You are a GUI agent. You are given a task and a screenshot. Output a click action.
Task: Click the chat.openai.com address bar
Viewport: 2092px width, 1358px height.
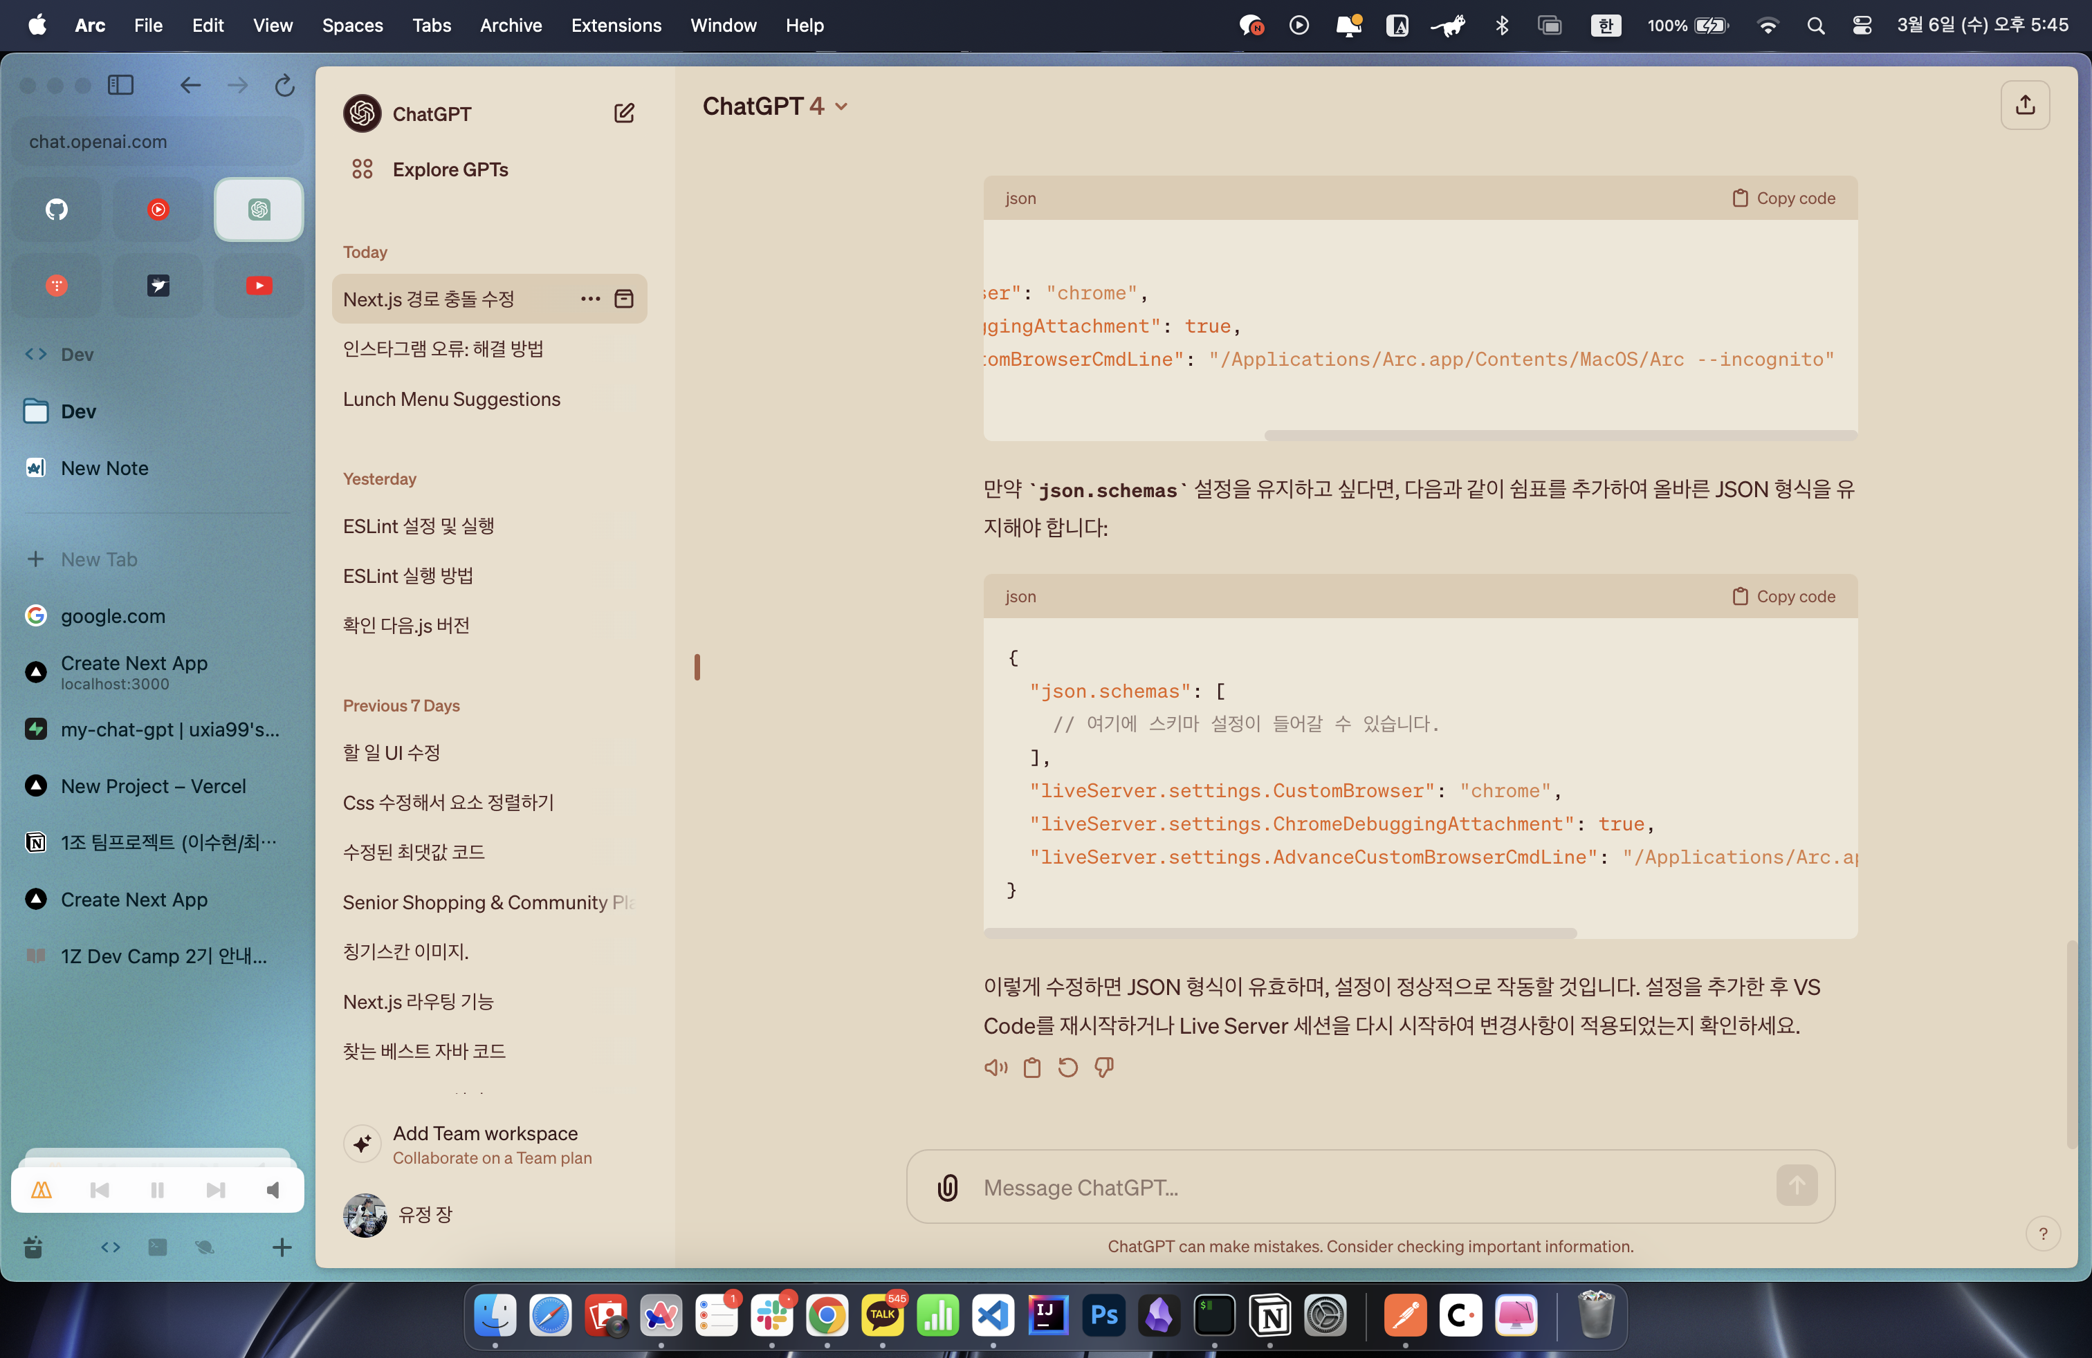[x=158, y=142]
